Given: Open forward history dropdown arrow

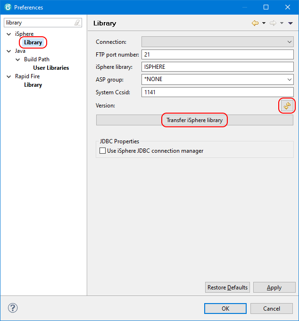Looking at the screenshot, I should click(282, 23).
